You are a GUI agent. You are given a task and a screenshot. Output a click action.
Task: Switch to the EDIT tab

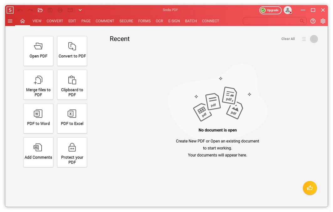point(72,21)
